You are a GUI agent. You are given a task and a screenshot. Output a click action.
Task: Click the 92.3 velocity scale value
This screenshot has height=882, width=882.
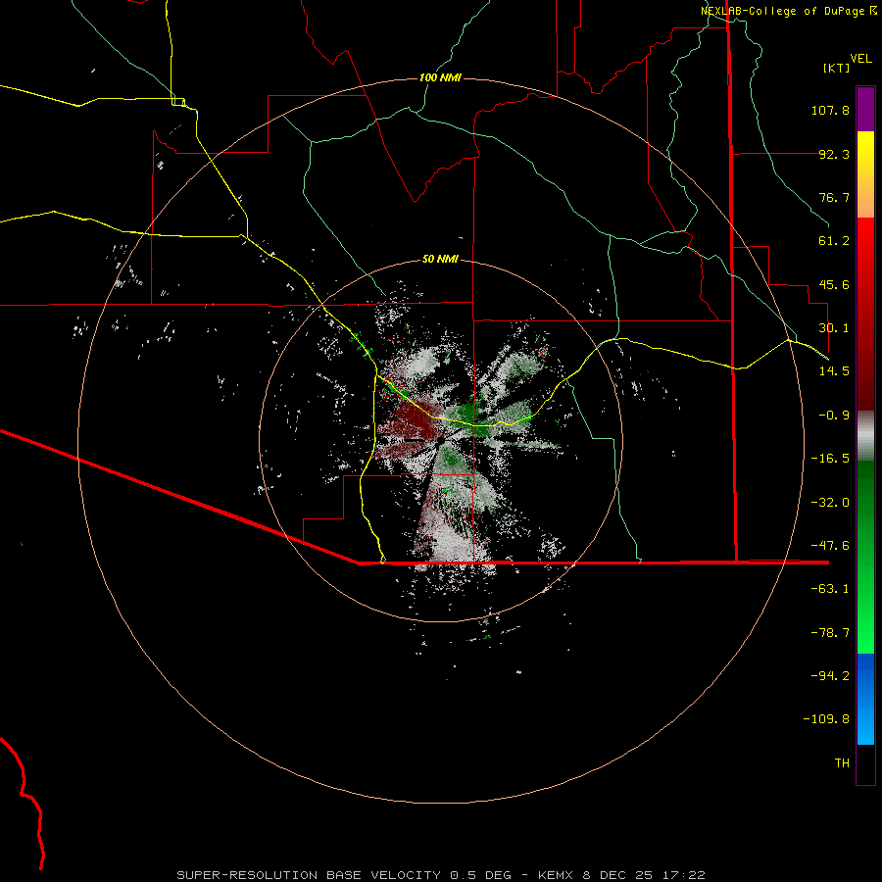[834, 154]
